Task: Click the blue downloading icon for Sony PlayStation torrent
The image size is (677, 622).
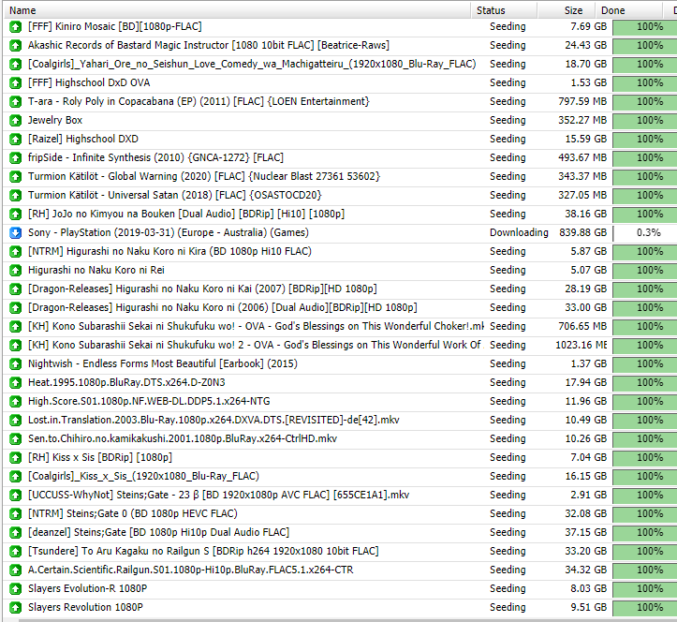Action: tap(15, 232)
